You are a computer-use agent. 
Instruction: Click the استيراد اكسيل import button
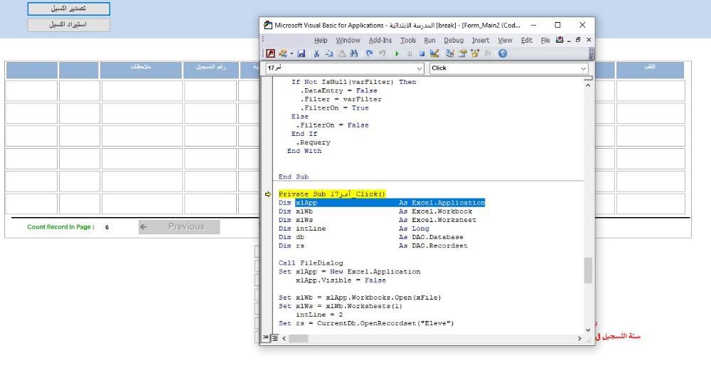coord(68,24)
